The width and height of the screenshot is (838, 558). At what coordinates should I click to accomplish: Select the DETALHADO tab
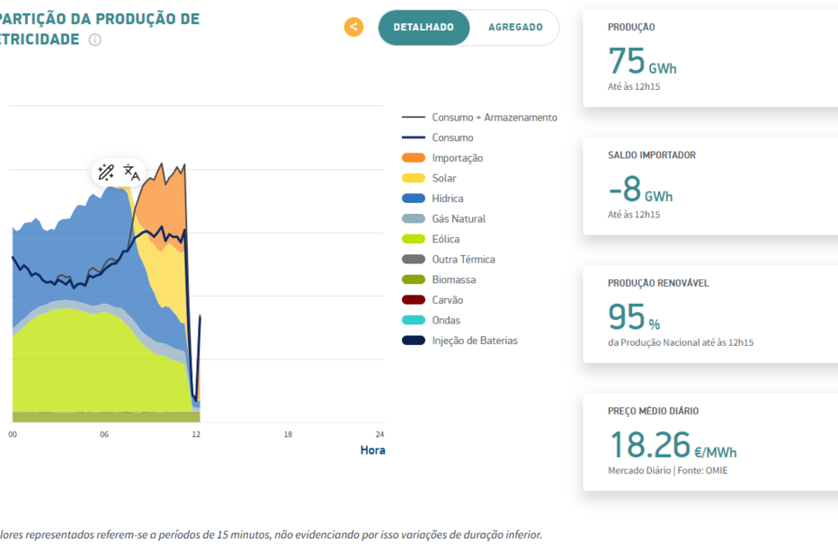[423, 28]
